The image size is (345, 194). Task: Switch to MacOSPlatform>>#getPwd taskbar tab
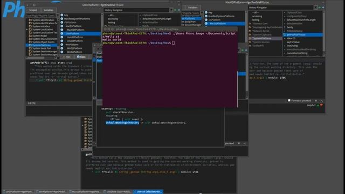coord(85,192)
